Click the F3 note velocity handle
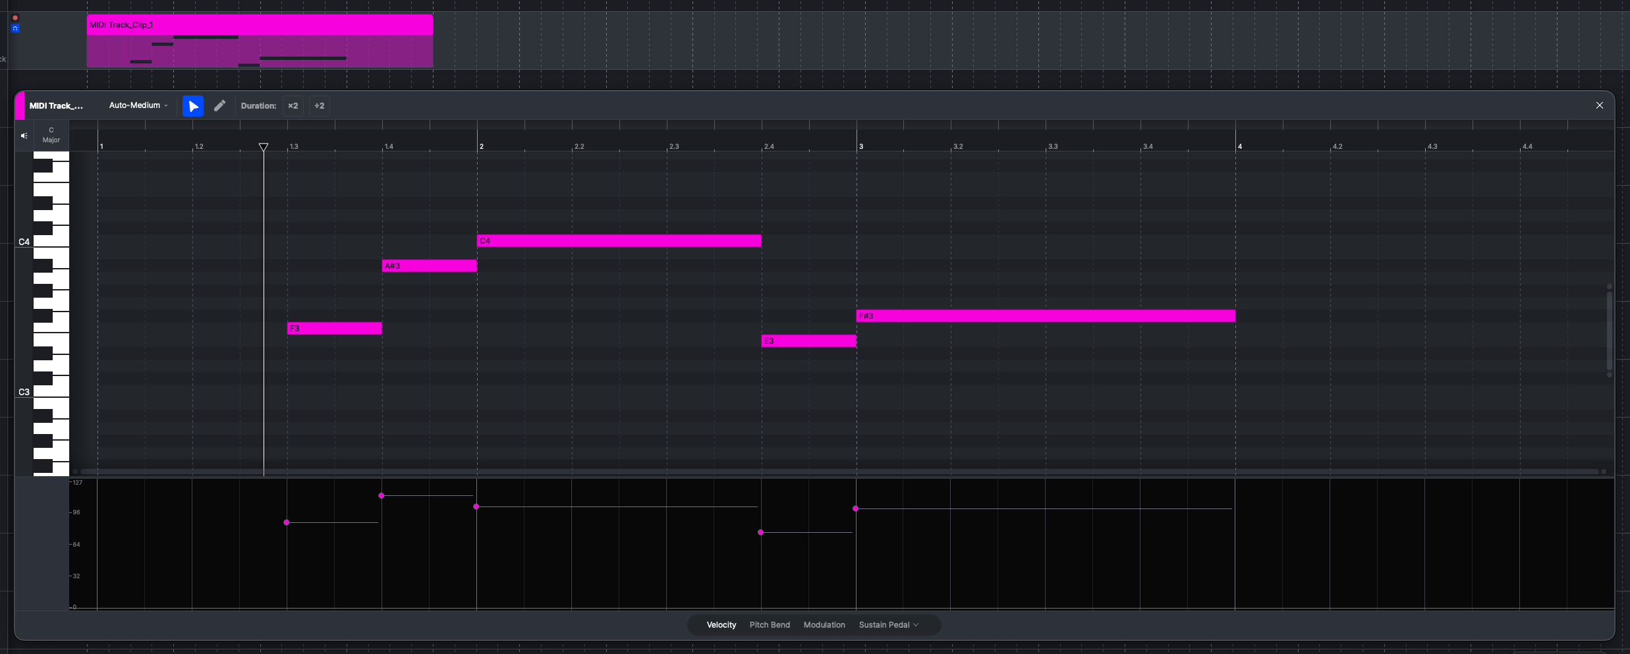Screen dimensions: 1630x654 (x=287, y=522)
